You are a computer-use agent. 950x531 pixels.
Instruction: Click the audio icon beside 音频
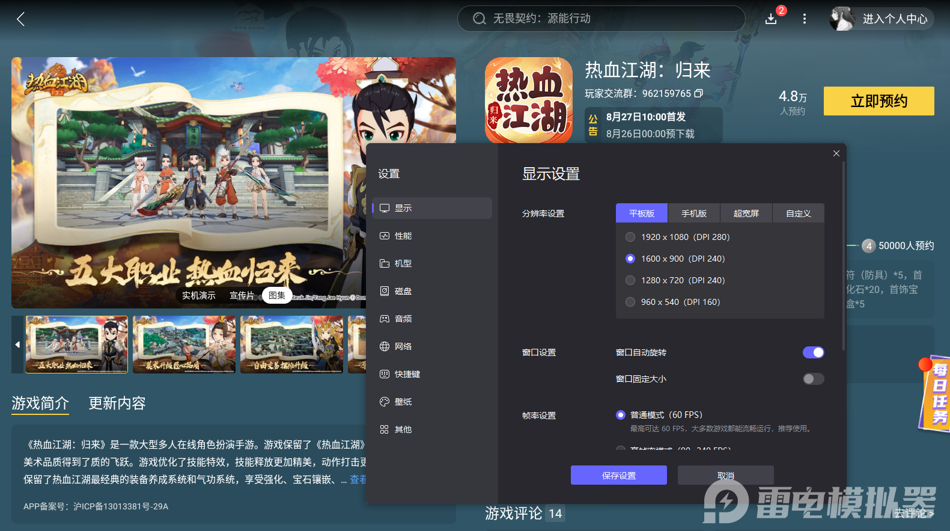point(385,319)
